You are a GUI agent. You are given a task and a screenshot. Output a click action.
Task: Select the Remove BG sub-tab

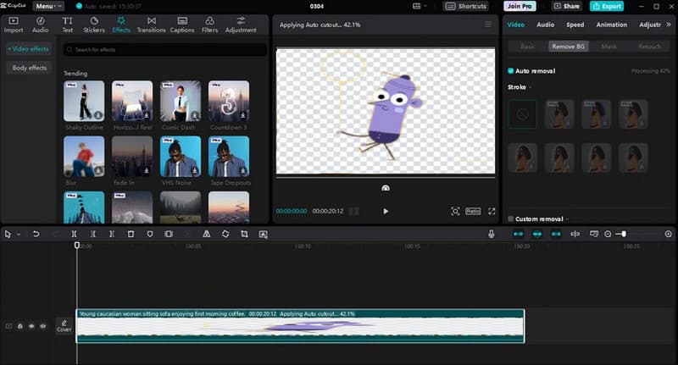pos(568,47)
